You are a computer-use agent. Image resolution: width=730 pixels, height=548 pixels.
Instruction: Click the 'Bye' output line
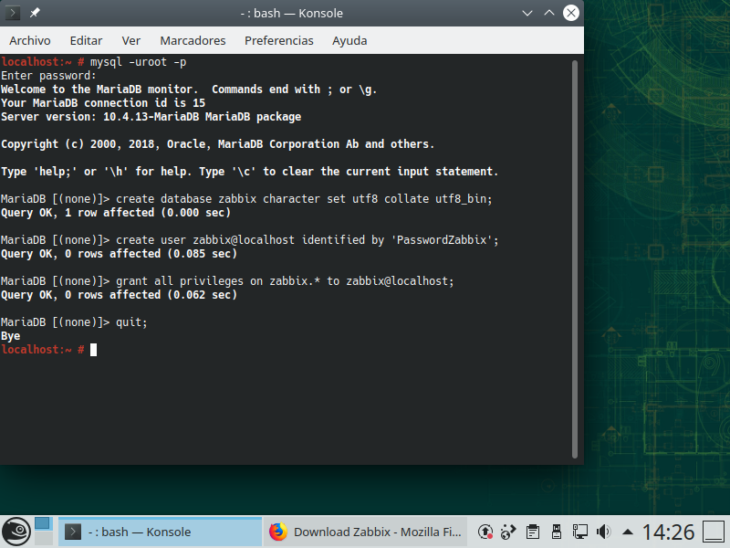coord(10,336)
